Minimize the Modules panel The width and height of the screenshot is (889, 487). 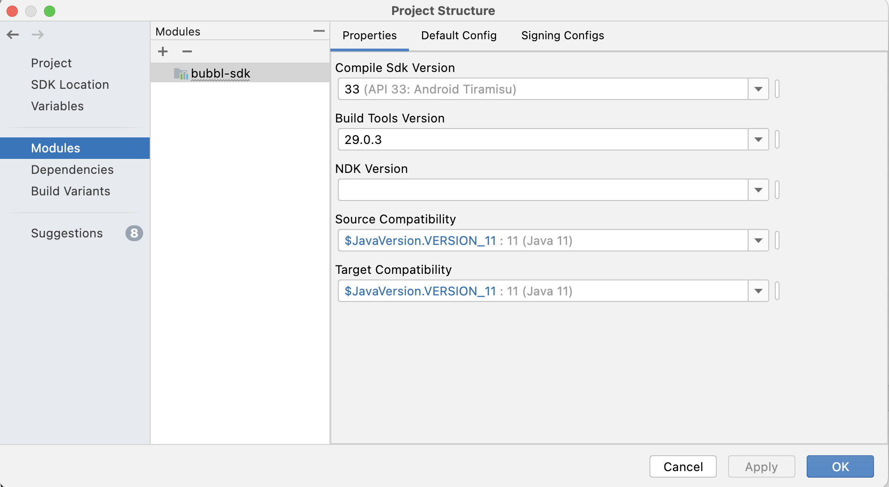click(319, 31)
